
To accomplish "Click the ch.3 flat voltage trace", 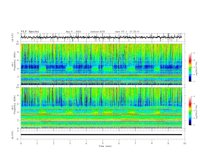I will coord(101,135).
